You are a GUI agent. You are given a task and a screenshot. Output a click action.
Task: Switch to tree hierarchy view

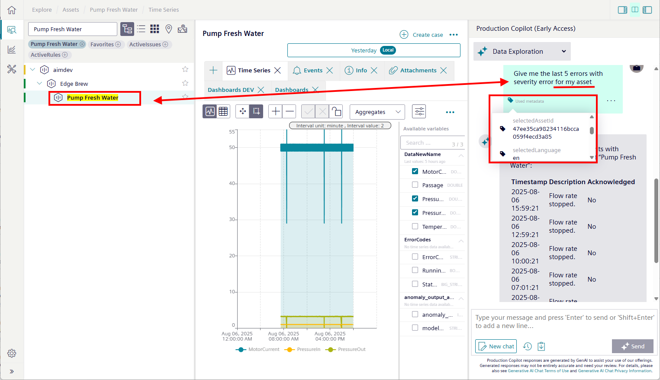pos(127,29)
